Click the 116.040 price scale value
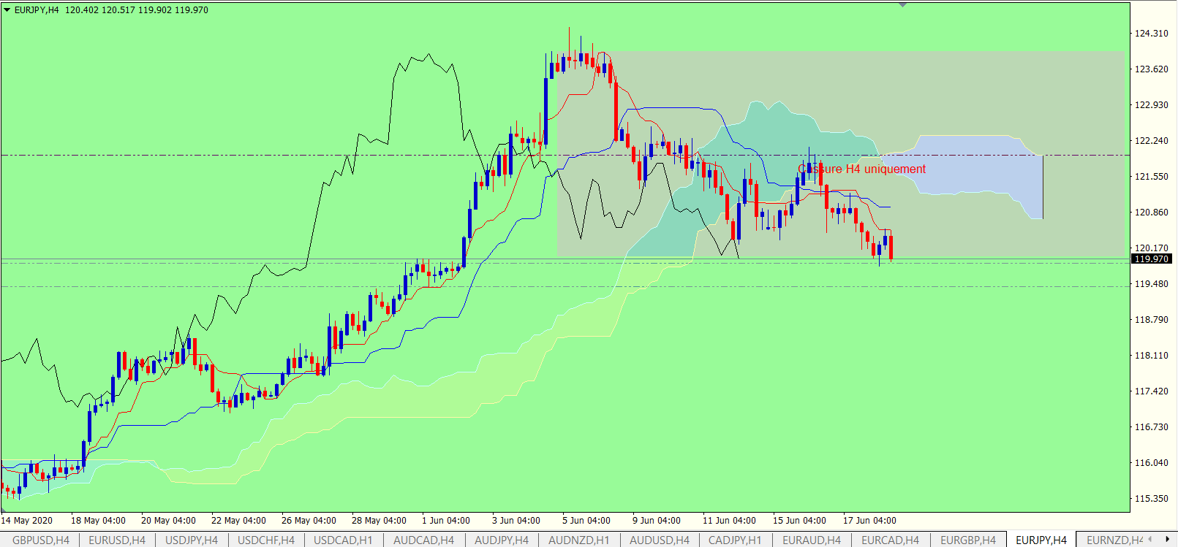 point(1151,463)
